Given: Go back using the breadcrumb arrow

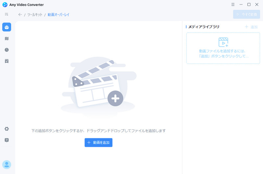Looking at the screenshot, I should tap(20, 14).
